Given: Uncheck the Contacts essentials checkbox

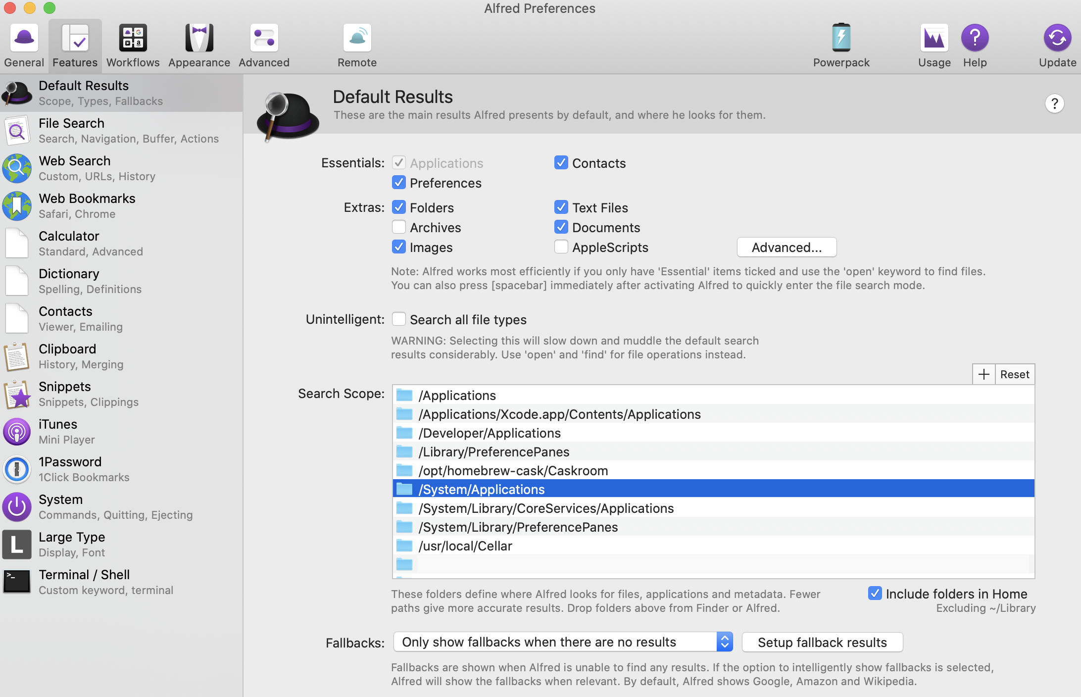Looking at the screenshot, I should point(561,163).
